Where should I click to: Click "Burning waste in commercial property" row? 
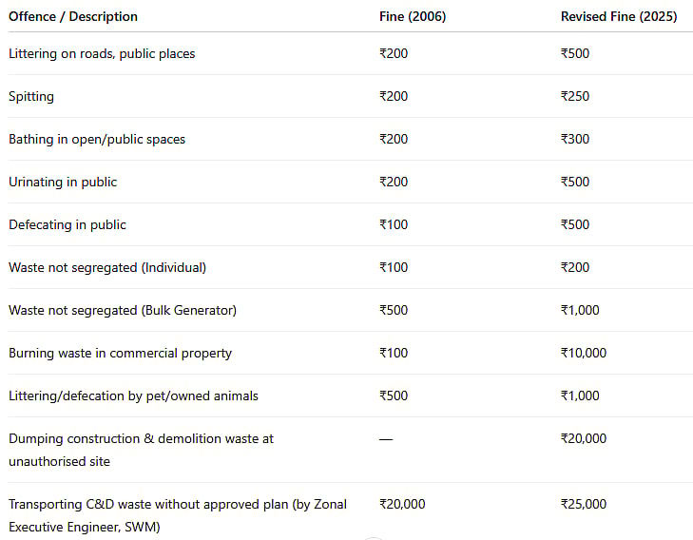120,353
